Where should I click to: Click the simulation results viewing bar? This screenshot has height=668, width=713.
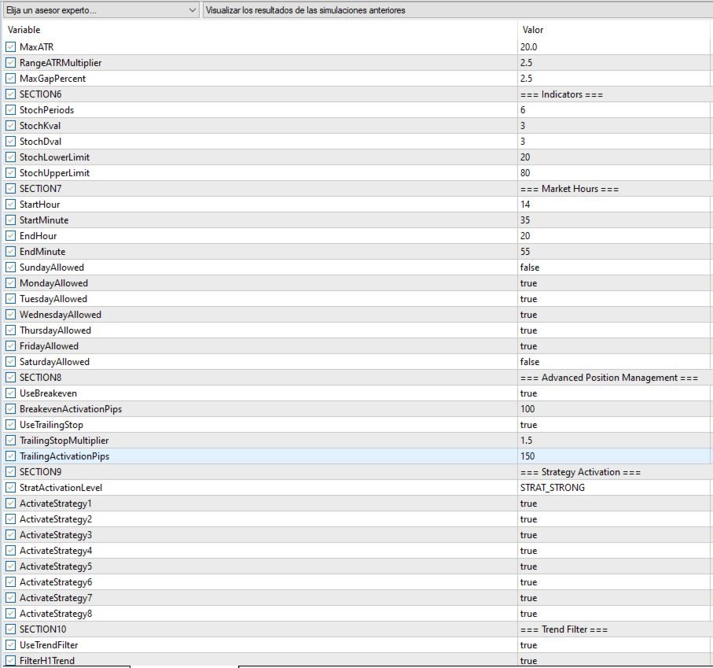(x=458, y=10)
